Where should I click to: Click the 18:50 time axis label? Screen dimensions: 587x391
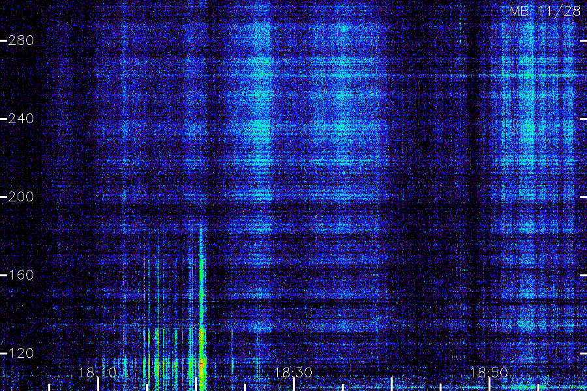489,372
